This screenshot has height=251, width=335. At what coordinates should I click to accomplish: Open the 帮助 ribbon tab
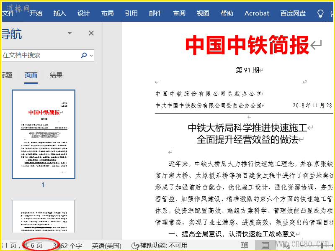point(227,13)
